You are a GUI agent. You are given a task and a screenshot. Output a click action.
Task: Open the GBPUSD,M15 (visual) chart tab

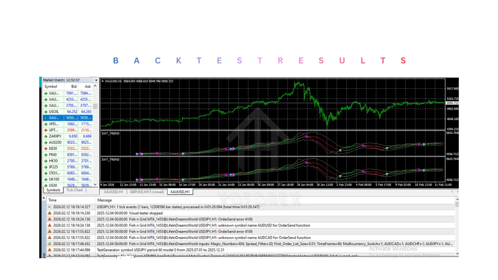click(147, 192)
